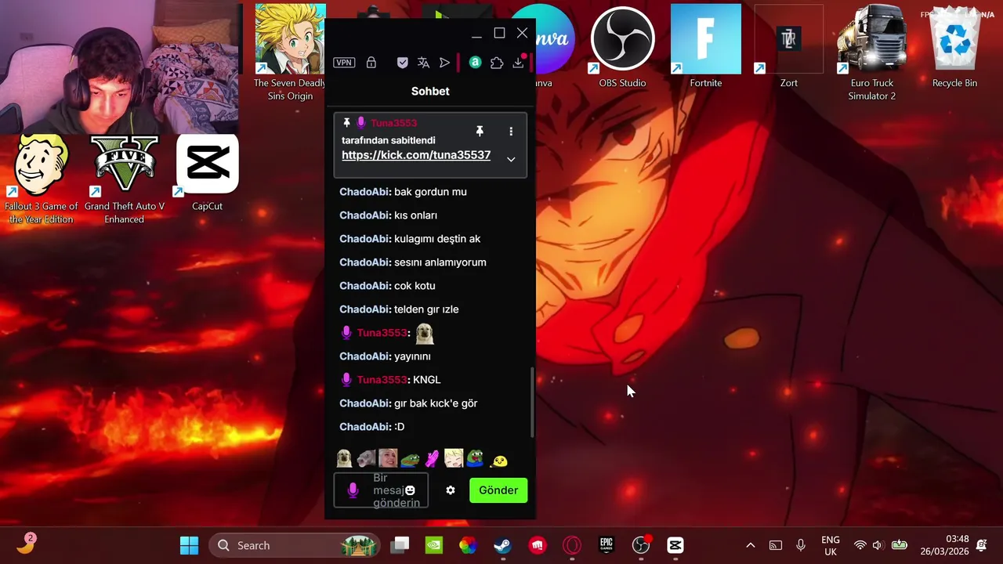Open Riot Client from taskbar
The height and width of the screenshot is (564, 1003).
[538, 545]
